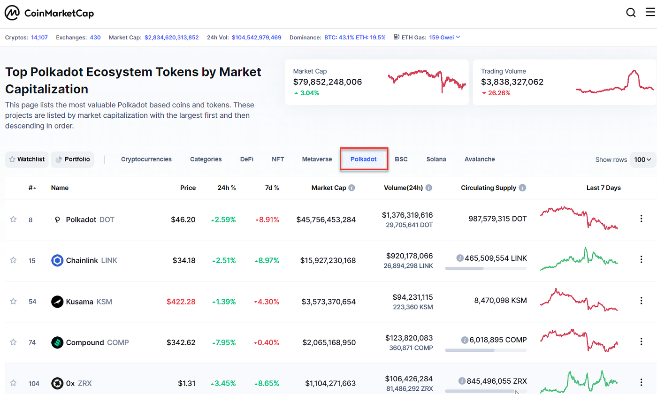Click Kusama price $422.28

[181, 302]
